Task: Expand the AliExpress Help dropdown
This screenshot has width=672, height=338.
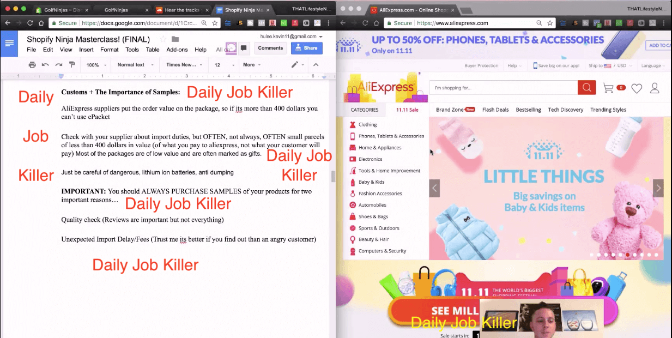Action: (x=513, y=66)
